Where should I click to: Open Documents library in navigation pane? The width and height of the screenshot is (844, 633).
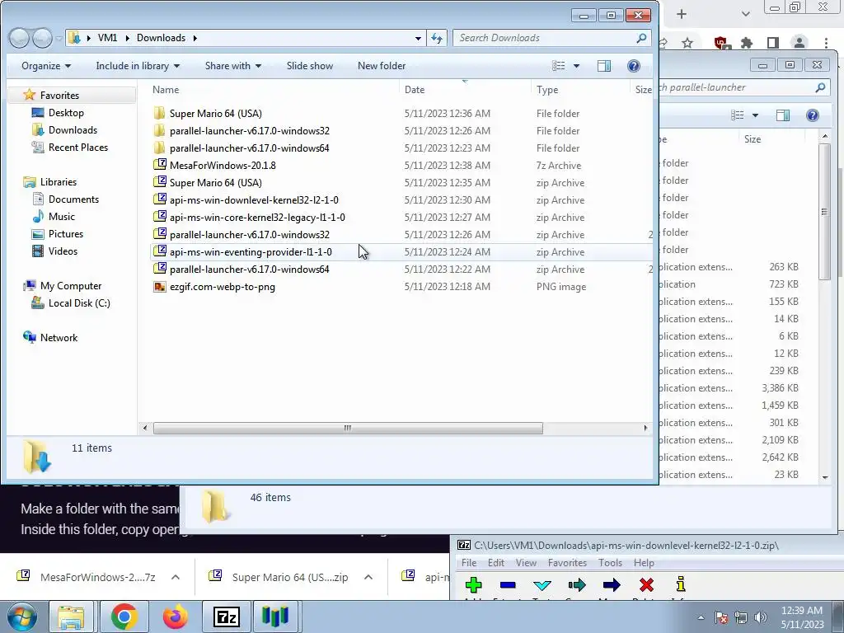(x=73, y=199)
